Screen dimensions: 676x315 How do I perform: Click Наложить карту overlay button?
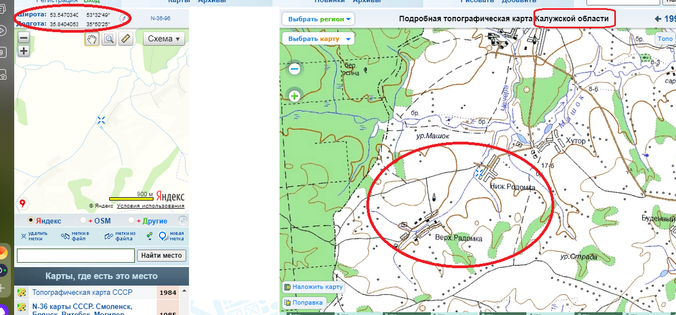point(314,287)
